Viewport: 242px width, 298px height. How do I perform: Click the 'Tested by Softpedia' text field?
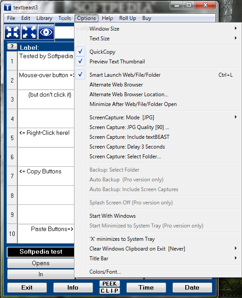[46, 61]
